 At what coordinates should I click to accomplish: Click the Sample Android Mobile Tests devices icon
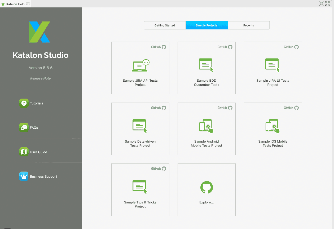coord(206,126)
